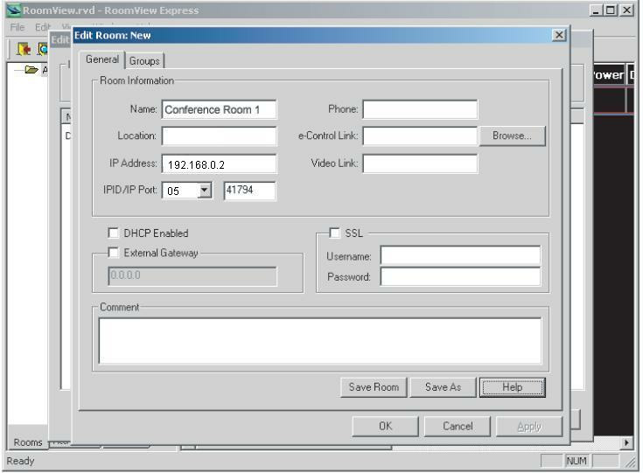Screen dimensions: 643x473
Task: Click the Password input field
Action: [x=460, y=276]
